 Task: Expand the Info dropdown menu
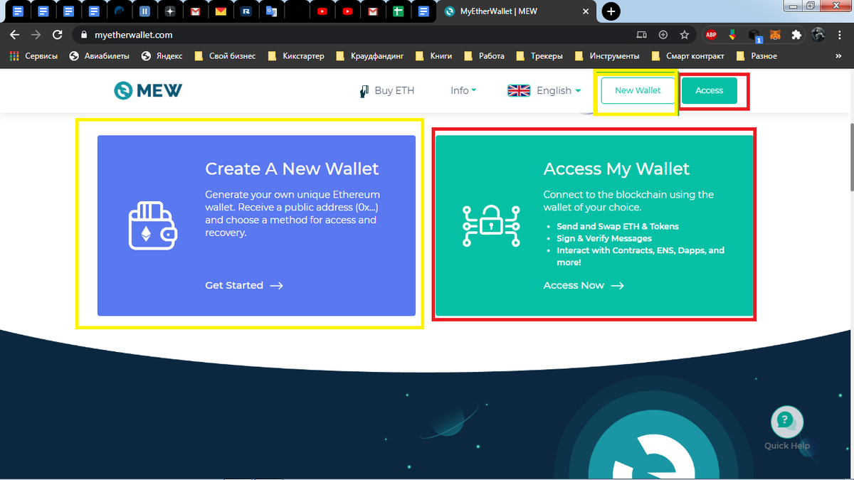[x=463, y=90]
